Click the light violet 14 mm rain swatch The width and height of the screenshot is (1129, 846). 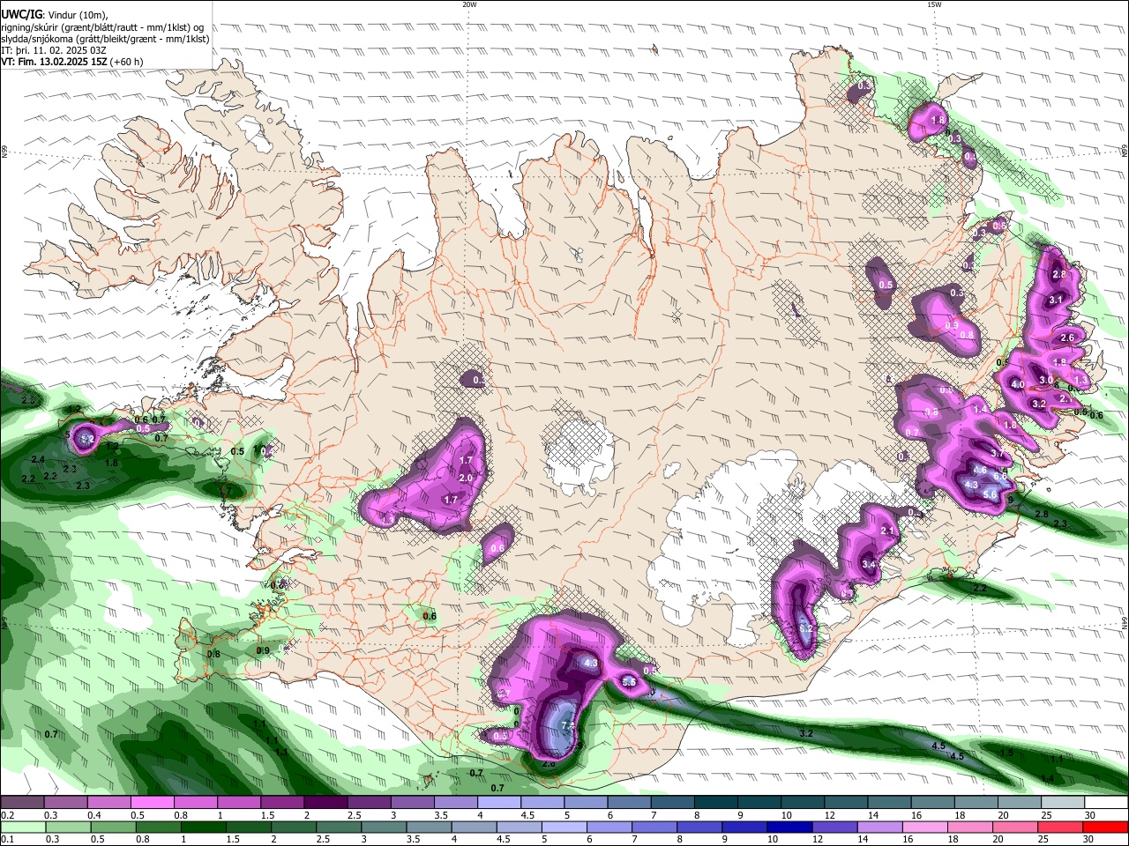click(x=879, y=827)
